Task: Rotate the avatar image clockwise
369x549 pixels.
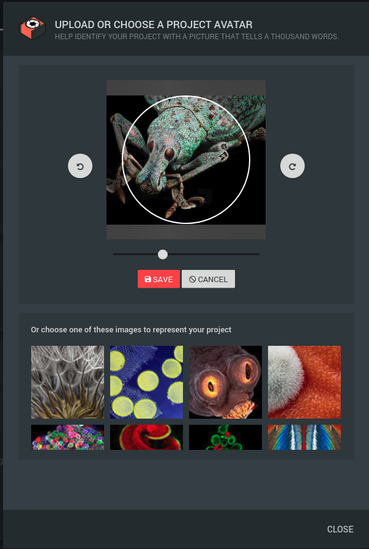Action: click(293, 166)
